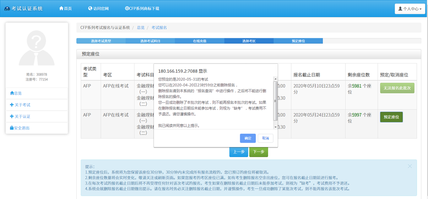Click the 余5997个座位 cell
The width and height of the screenshot is (428, 199).
click(361, 124)
